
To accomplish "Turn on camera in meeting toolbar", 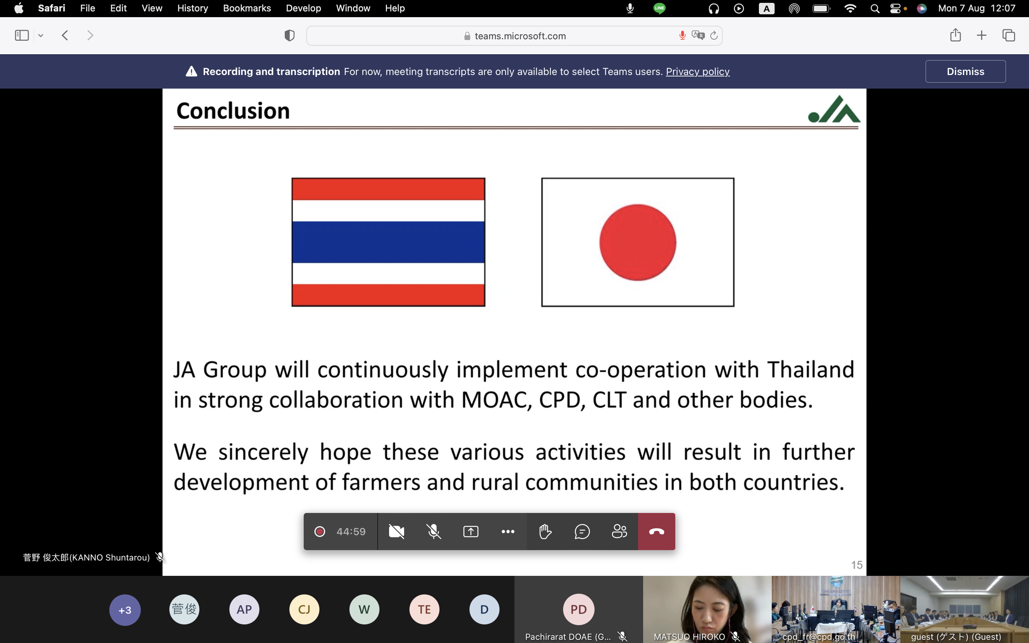I will tap(396, 531).
